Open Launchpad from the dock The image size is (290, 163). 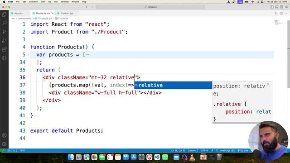click(x=78, y=157)
